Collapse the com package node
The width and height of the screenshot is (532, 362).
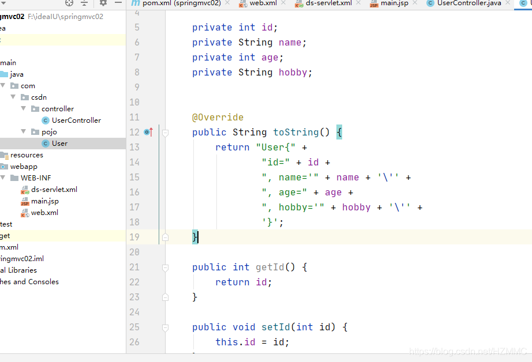click(3, 85)
